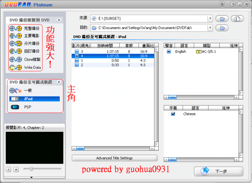Open the settings gear in title bar

(x=222, y=4)
